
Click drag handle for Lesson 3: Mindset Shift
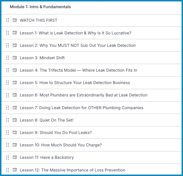click(8, 58)
